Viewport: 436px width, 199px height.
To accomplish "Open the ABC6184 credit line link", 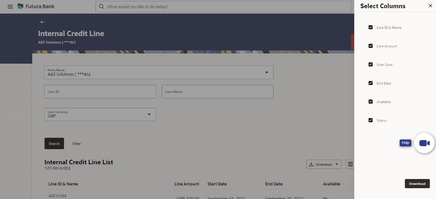I will tap(57, 196).
